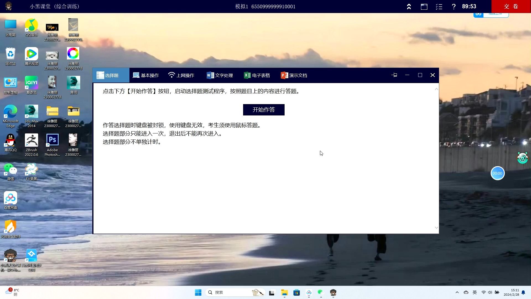Click the question mark help icon
The width and height of the screenshot is (531, 299).
click(x=454, y=7)
